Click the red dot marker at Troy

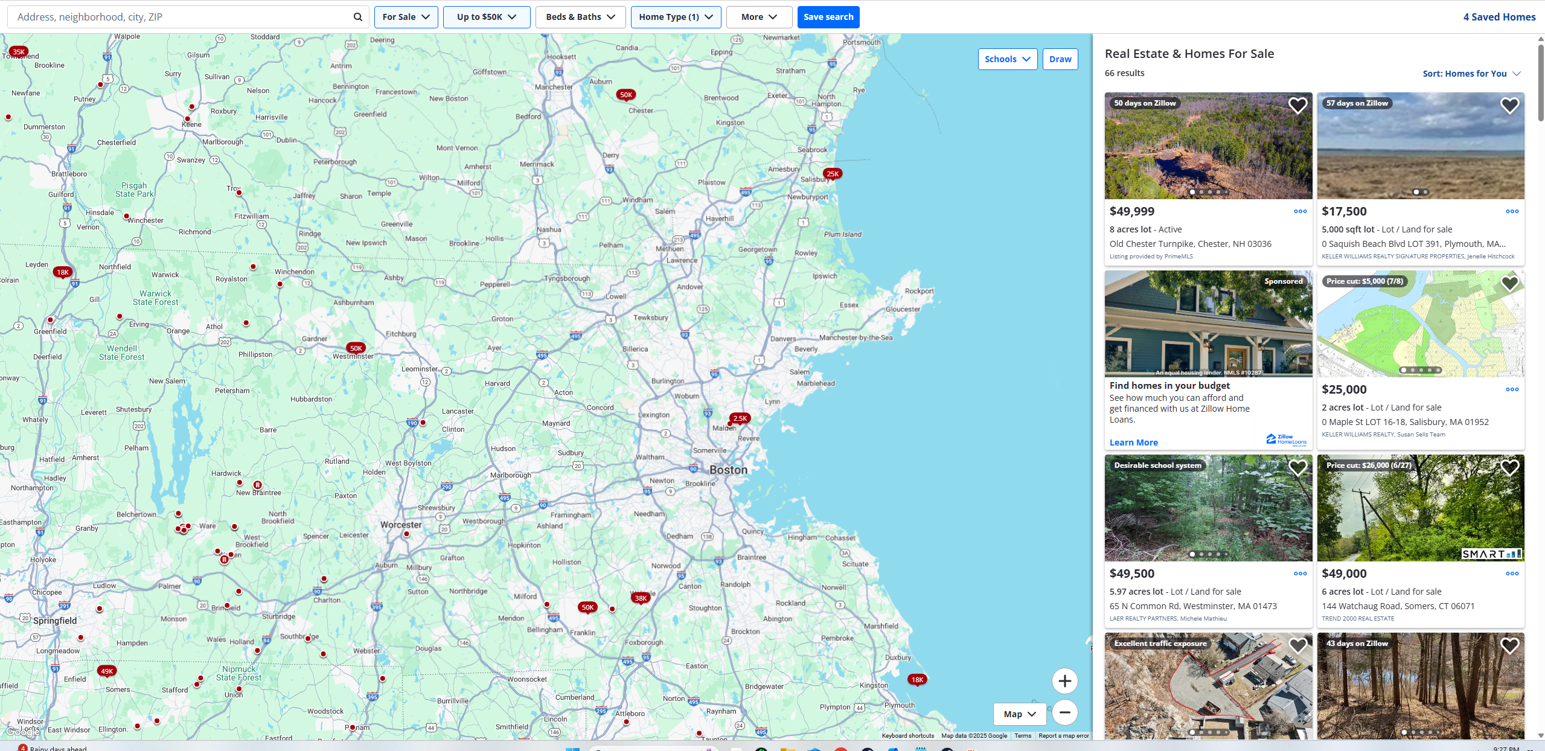[239, 193]
